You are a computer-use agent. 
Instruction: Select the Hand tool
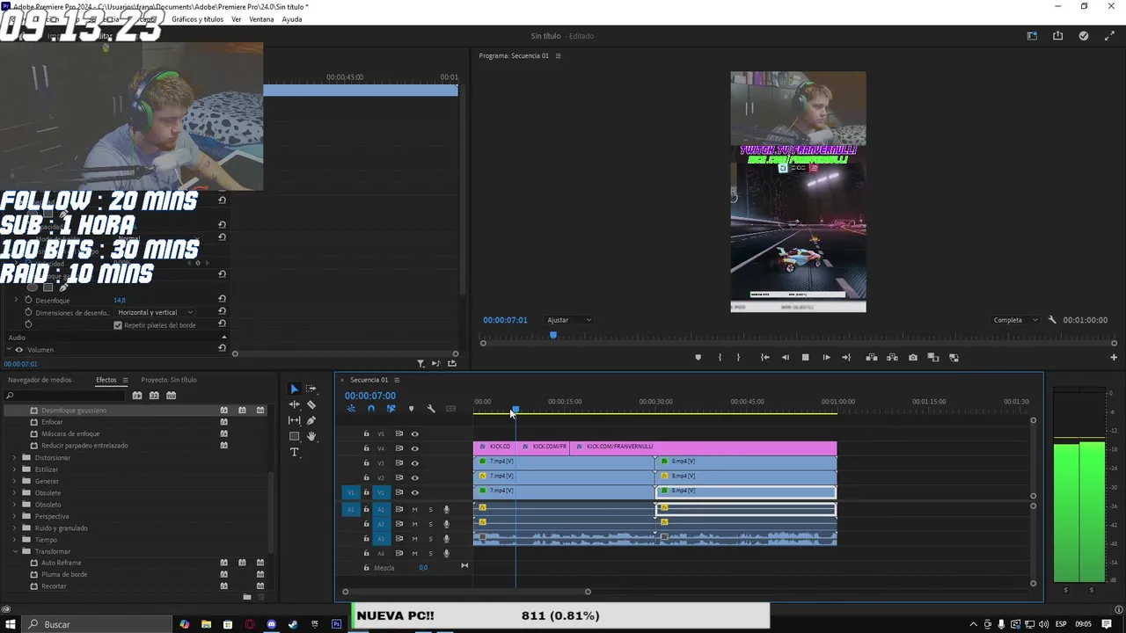click(x=311, y=436)
